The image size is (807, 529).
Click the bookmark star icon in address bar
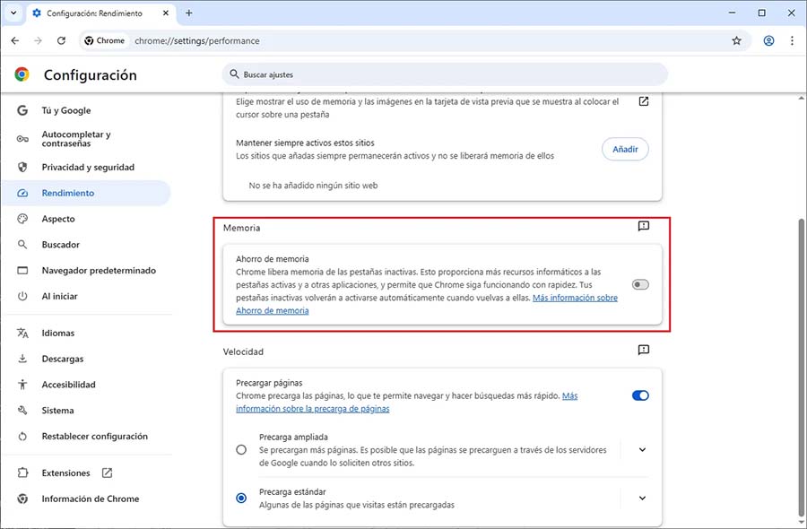(736, 40)
